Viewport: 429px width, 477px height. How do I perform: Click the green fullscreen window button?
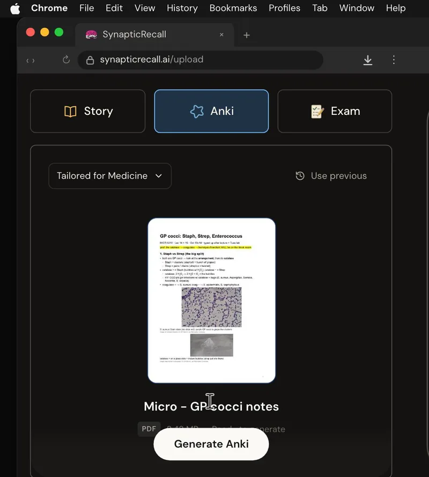(x=59, y=32)
